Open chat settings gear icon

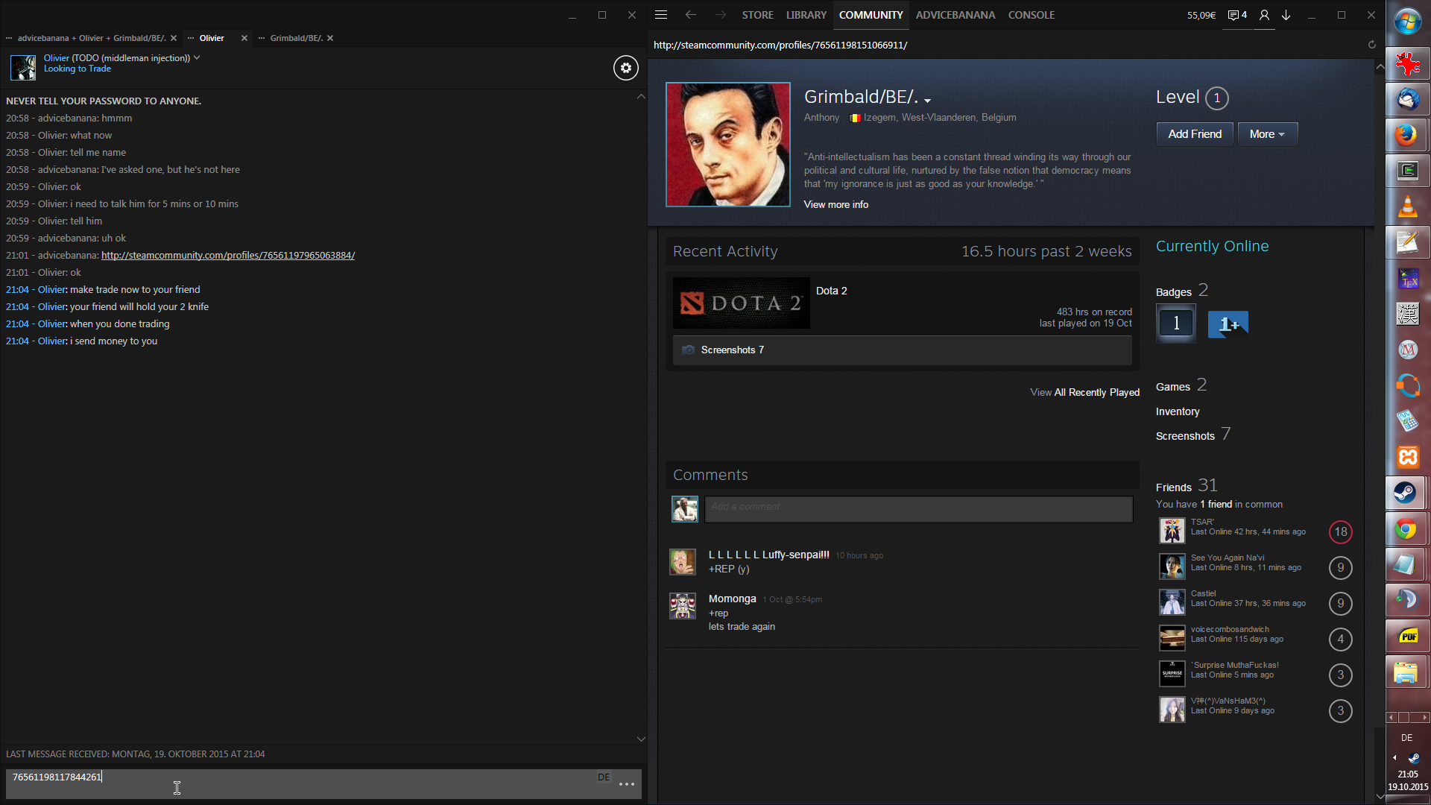click(626, 68)
